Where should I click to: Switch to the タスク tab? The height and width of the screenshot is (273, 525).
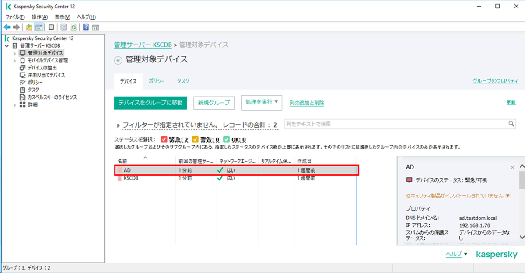[183, 81]
